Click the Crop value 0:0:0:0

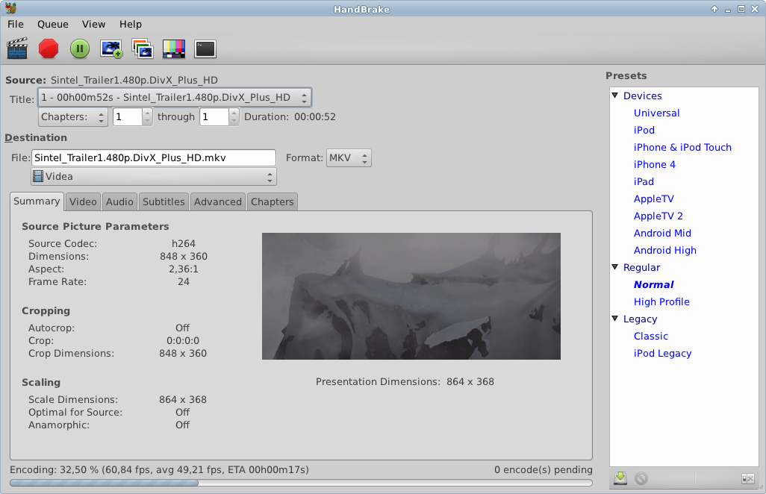tap(183, 341)
